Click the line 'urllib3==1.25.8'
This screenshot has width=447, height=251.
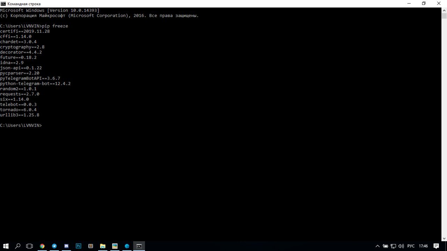pos(20,115)
